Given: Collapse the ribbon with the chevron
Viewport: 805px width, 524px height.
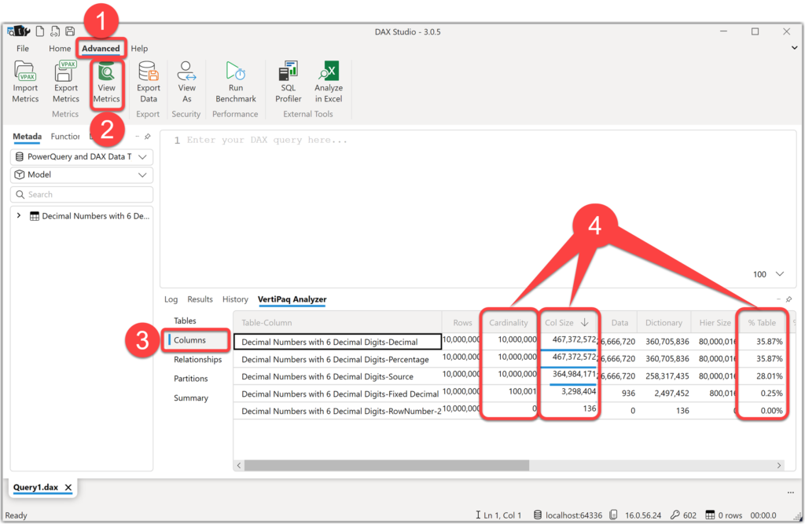Looking at the screenshot, I should tap(794, 48).
